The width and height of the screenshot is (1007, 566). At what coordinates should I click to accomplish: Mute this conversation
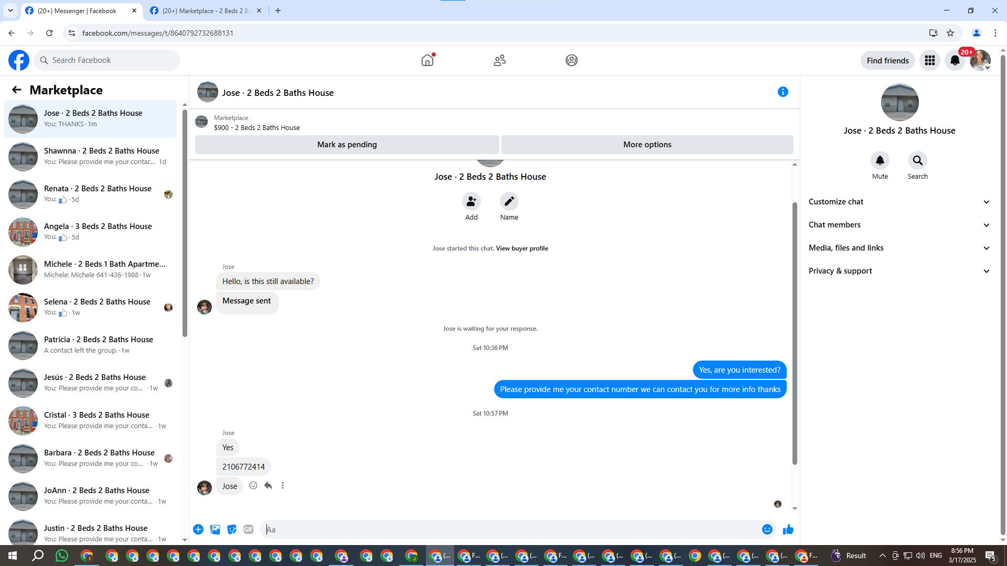click(x=880, y=160)
